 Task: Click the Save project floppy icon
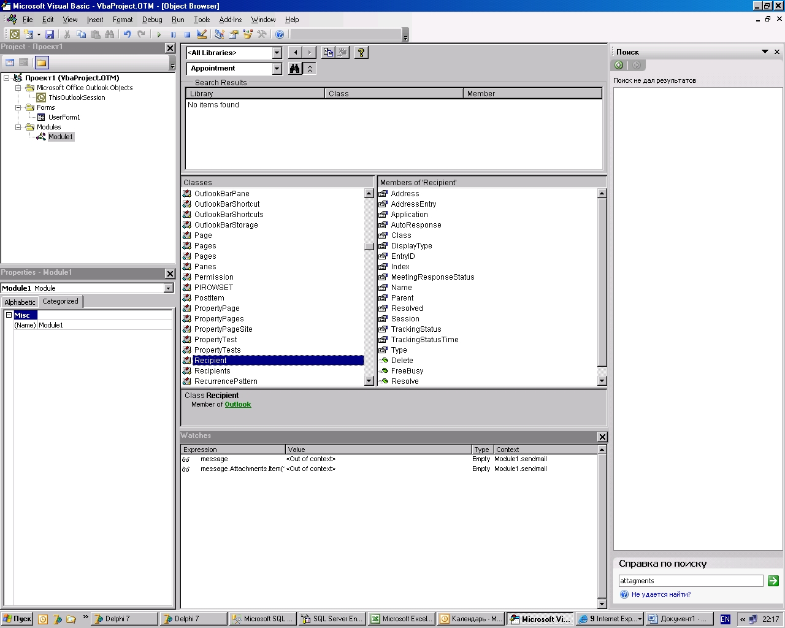tap(50, 34)
